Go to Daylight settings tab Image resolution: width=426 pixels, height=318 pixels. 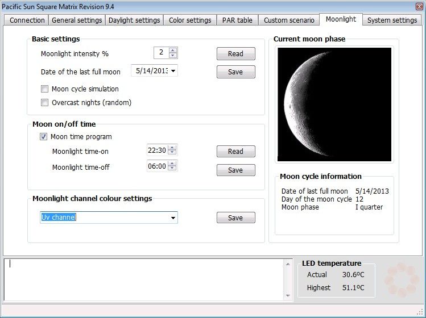coord(134,20)
